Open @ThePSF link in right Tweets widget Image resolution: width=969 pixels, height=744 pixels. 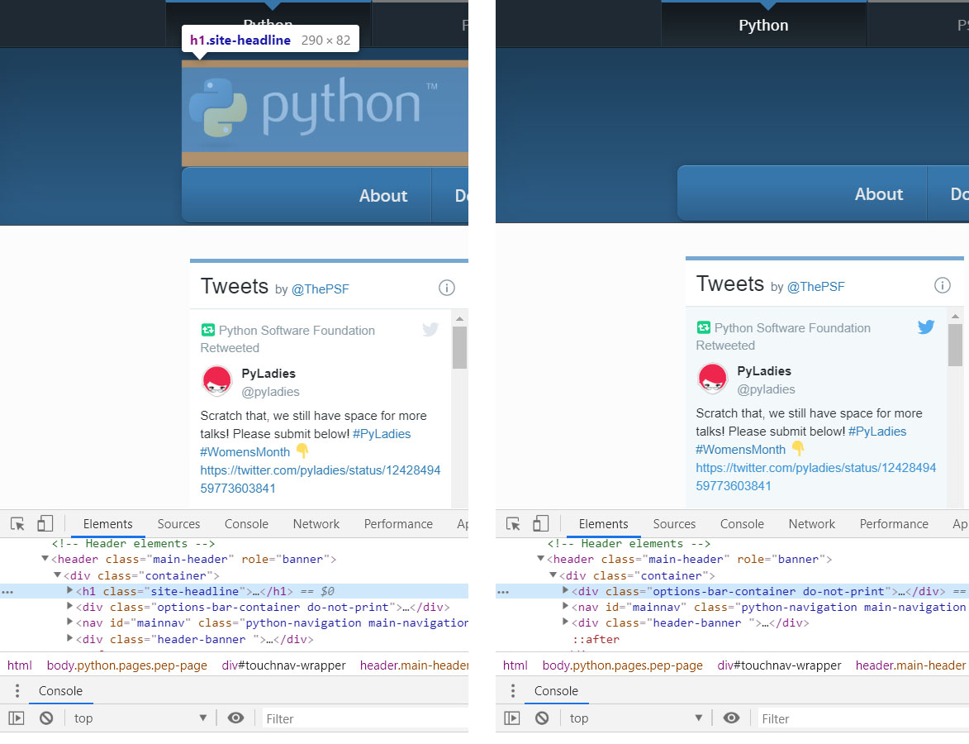[815, 286]
